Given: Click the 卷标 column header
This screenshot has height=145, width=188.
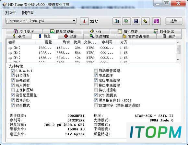Looking at the screenshot, I should (x=21, y=42).
